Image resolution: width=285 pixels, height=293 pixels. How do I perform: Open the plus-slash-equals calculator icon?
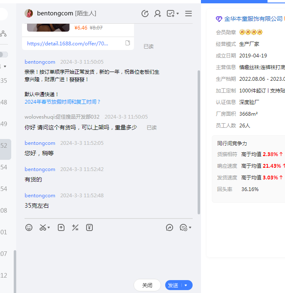[75, 227]
